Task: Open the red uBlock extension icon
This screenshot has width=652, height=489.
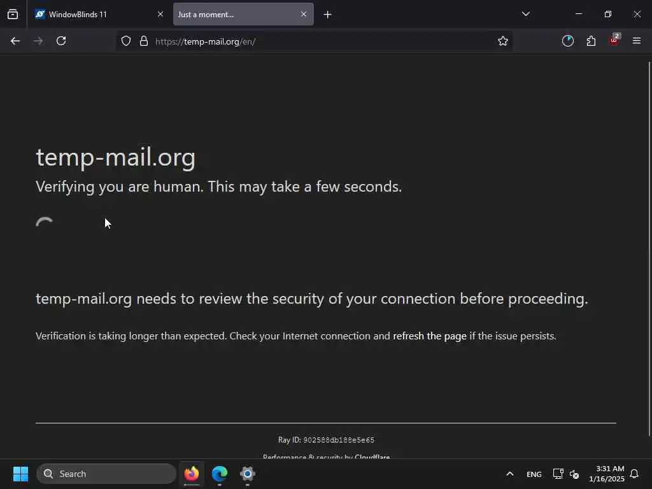Action: click(x=614, y=40)
